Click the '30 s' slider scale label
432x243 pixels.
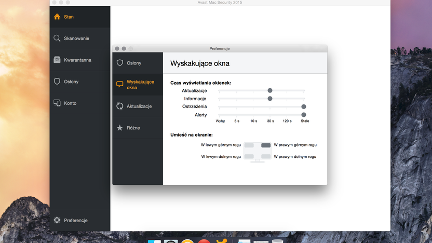271,121
